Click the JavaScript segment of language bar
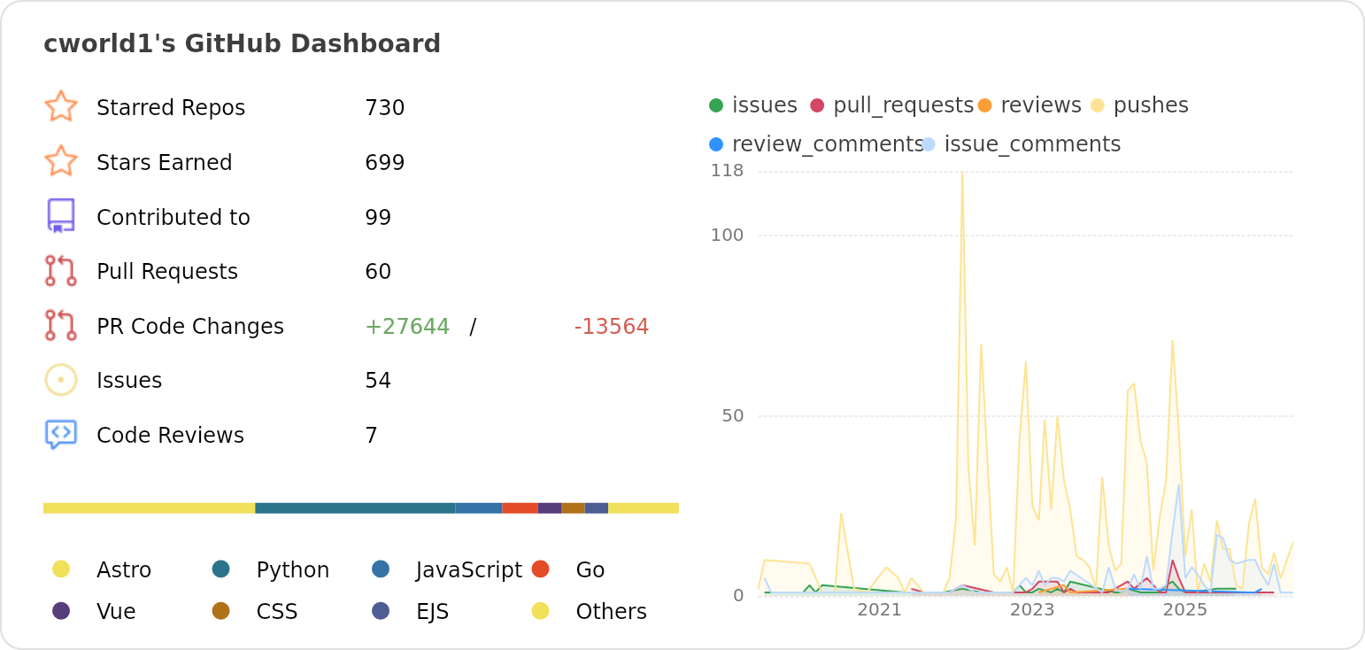The width and height of the screenshot is (1365, 650). [479, 508]
